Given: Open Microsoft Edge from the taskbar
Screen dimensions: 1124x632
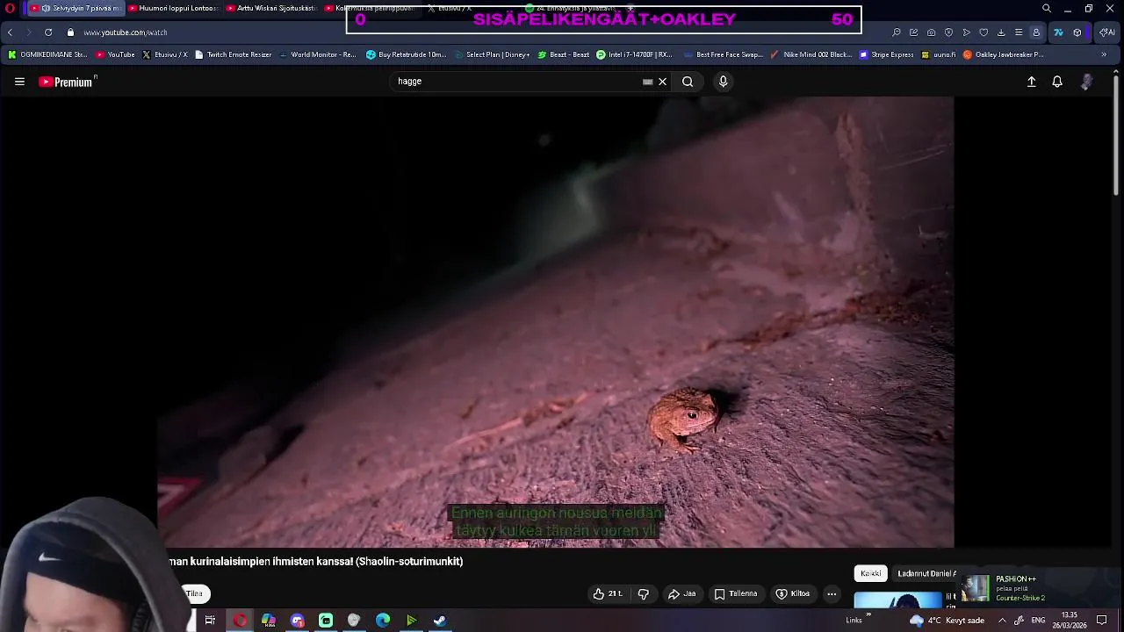Looking at the screenshot, I should point(383,621).
